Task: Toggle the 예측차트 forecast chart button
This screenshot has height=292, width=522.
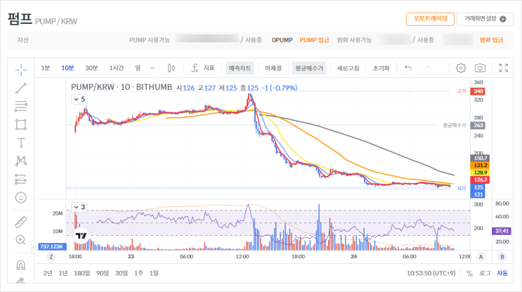Action: tap(240, 68)
